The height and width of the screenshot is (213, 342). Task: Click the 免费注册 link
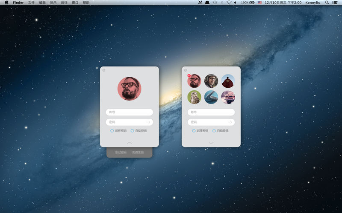point(138,152)
